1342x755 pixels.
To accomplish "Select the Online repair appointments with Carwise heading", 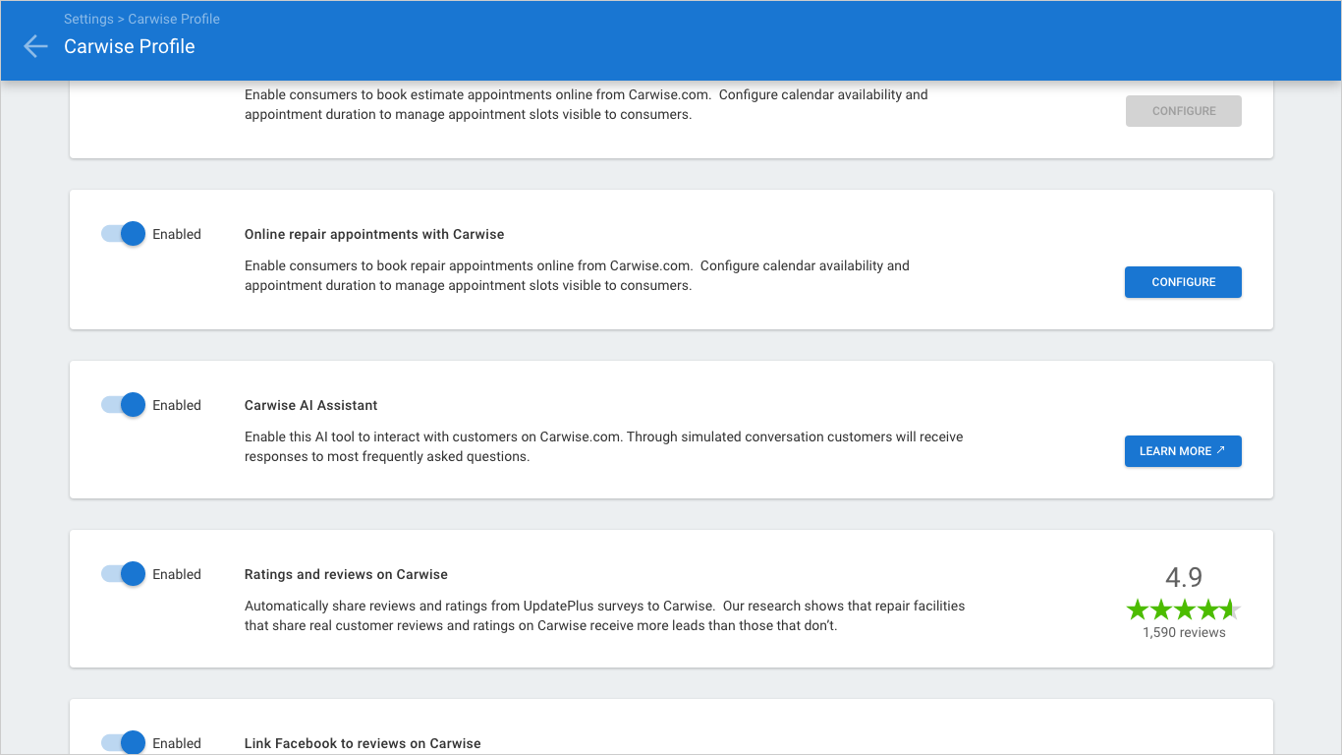I will pos(374,234).
